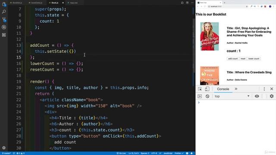
Task: Open the editor More Actions menu
Action: (192, 3)
